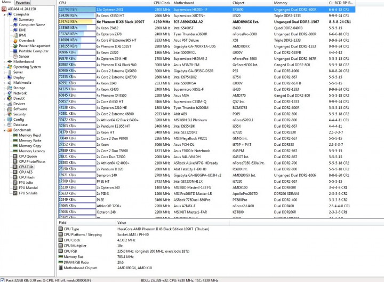Click the Motherboard Chipset field icon
This screenshot has height=282, width=384.
tap(61, 268)
